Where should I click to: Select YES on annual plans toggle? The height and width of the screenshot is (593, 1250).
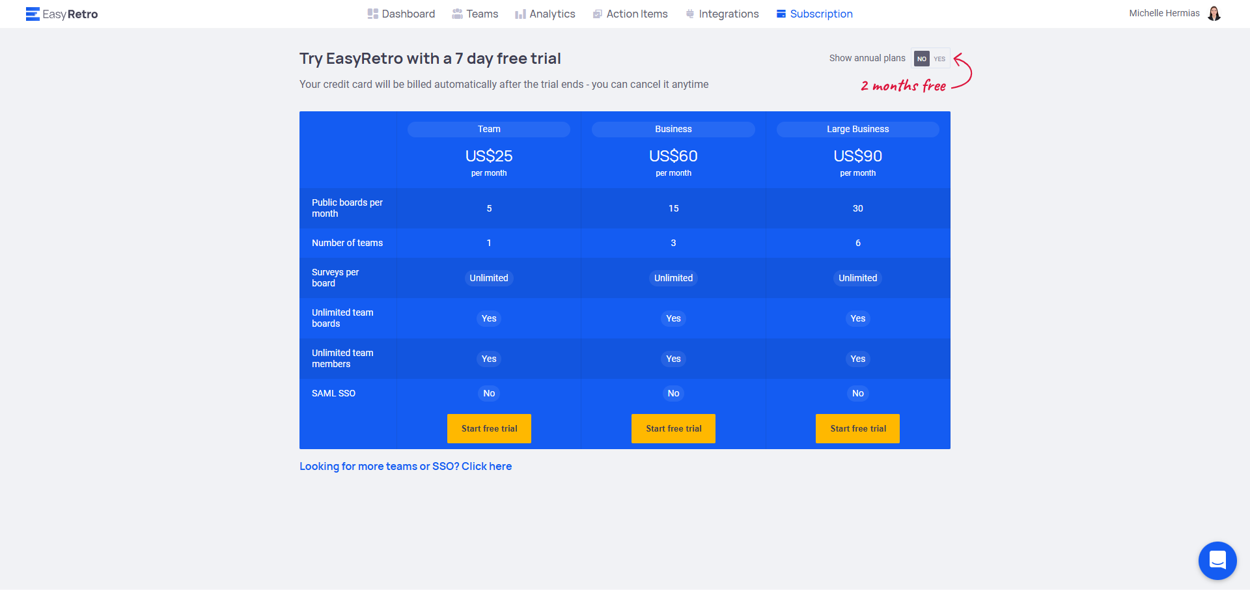pos(939,59)
